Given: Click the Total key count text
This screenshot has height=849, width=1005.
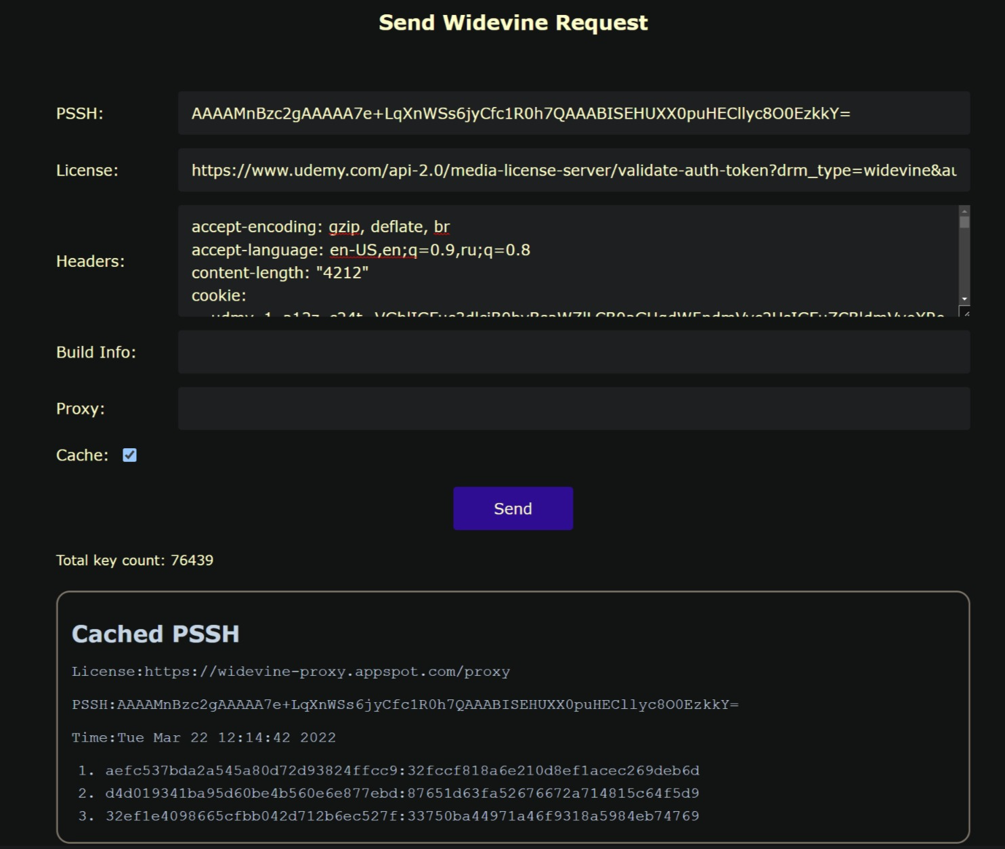Looking at the screenshot, I should coord(134,560).
